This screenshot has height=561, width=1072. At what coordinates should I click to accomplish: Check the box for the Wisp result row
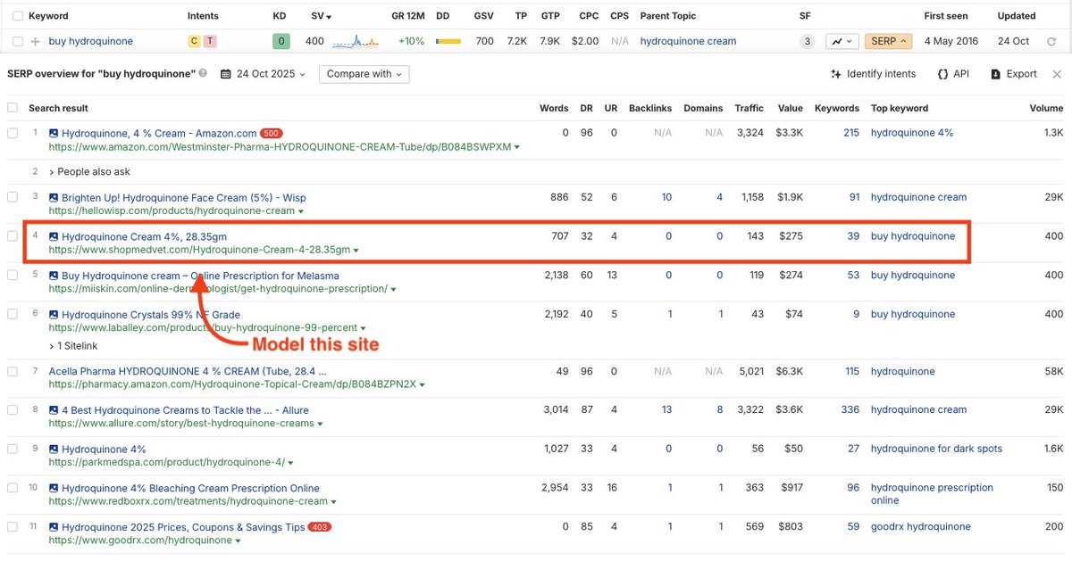tap(13, 197)
